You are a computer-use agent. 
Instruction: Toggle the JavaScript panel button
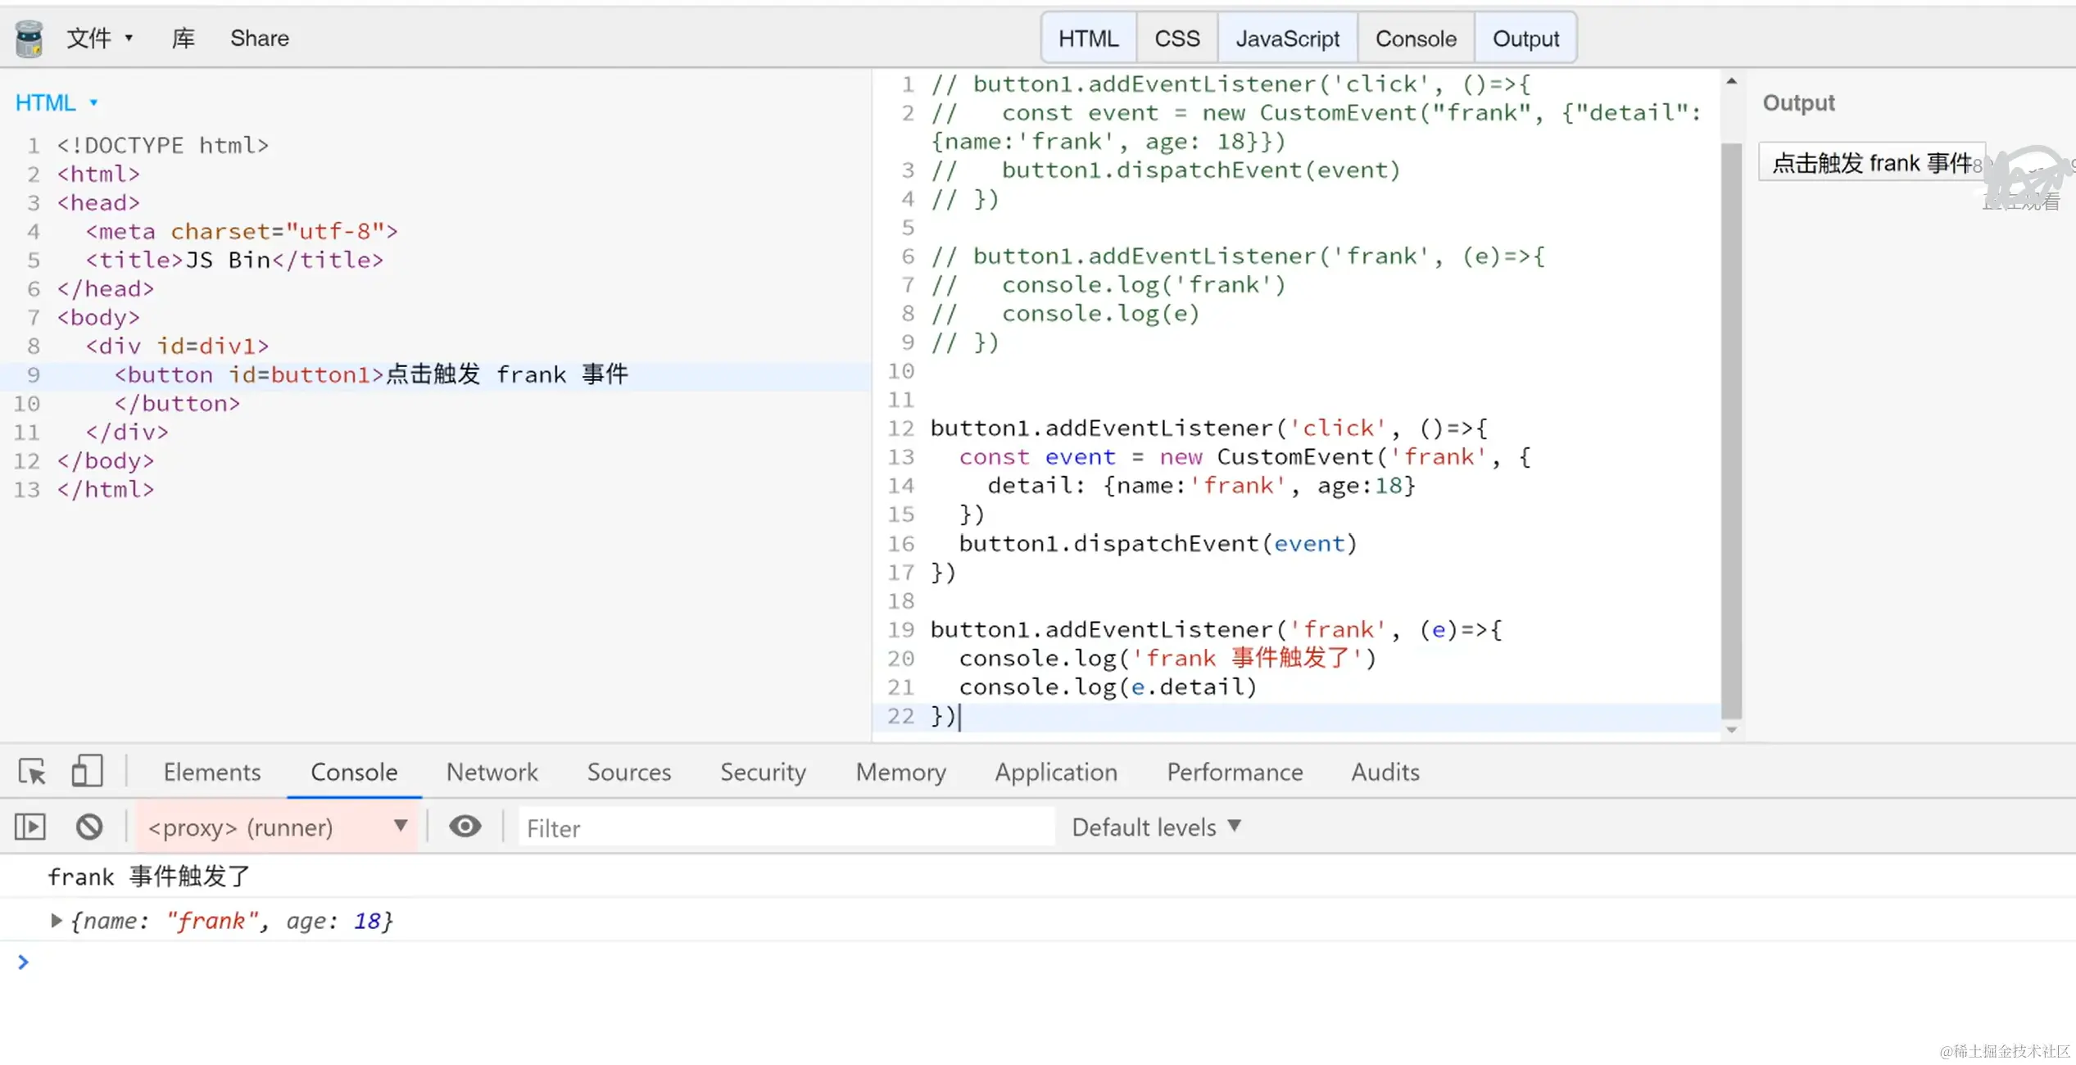[1287, 39]
